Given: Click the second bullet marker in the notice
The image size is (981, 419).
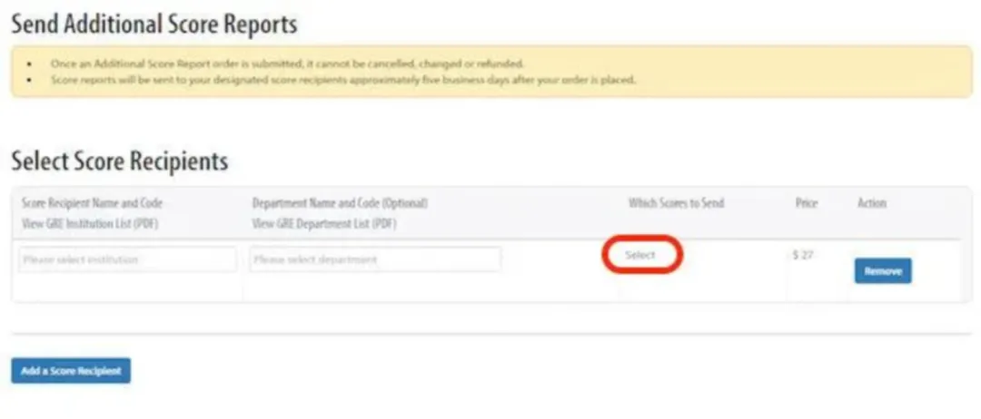Looking at the screenshot, I should 31,80.
